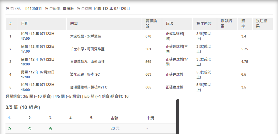Screen dimensions: 278x134
Task: Click the 20 元 amount cell
Action: click(115, 129)
